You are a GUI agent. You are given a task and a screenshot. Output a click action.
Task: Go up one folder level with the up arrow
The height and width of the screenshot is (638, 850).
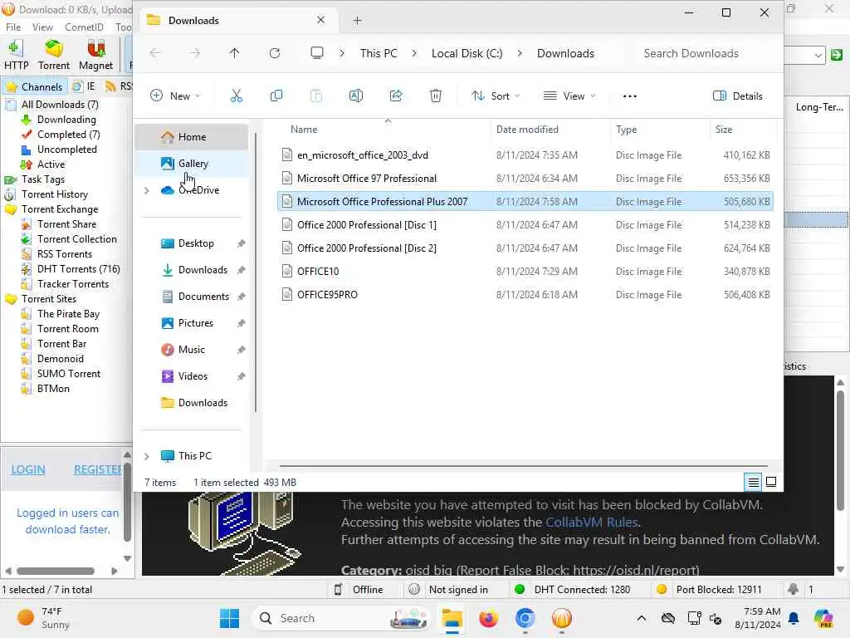(x=234, y=53)
